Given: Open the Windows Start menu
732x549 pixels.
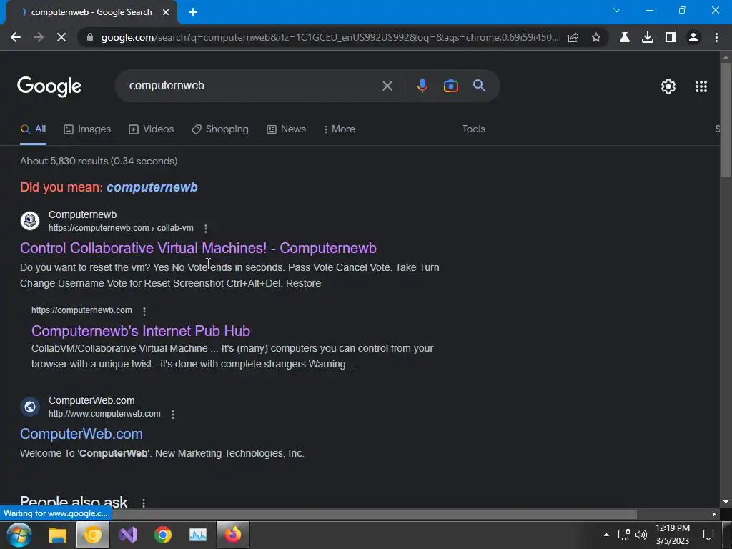Looking at the screenshot, I should [x=19, y=535].
